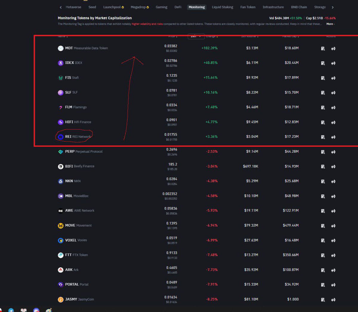The image size is (358, 312).
Task: Click the trade candlestick icon for JASMY
Action: click(333, 299)
